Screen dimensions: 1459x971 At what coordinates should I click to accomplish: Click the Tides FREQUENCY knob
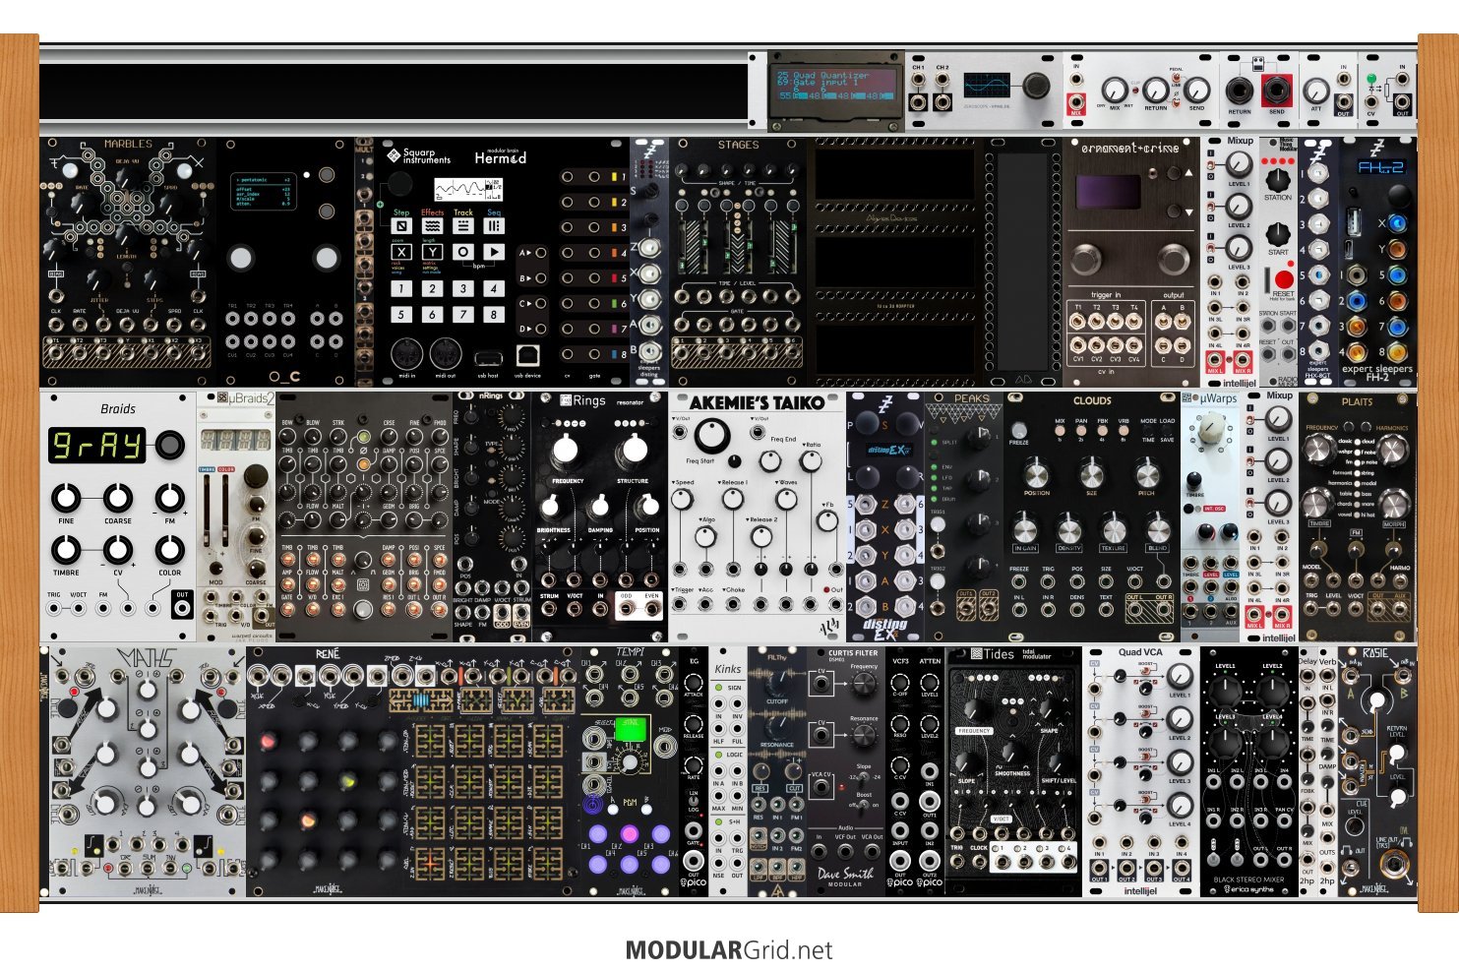coord(973,709)
